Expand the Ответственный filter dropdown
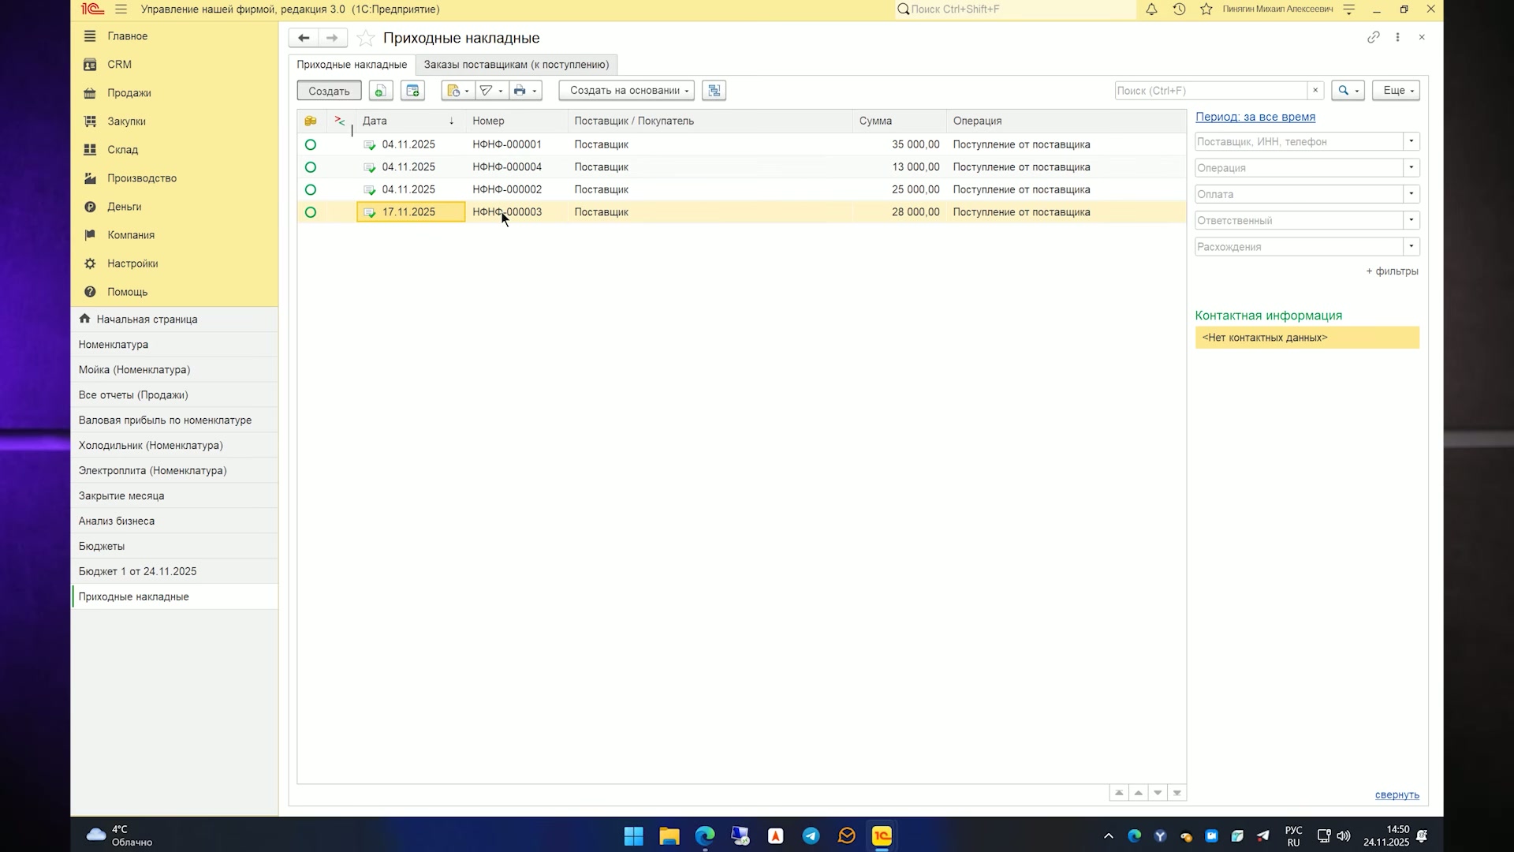 (x=1411, y=221)
